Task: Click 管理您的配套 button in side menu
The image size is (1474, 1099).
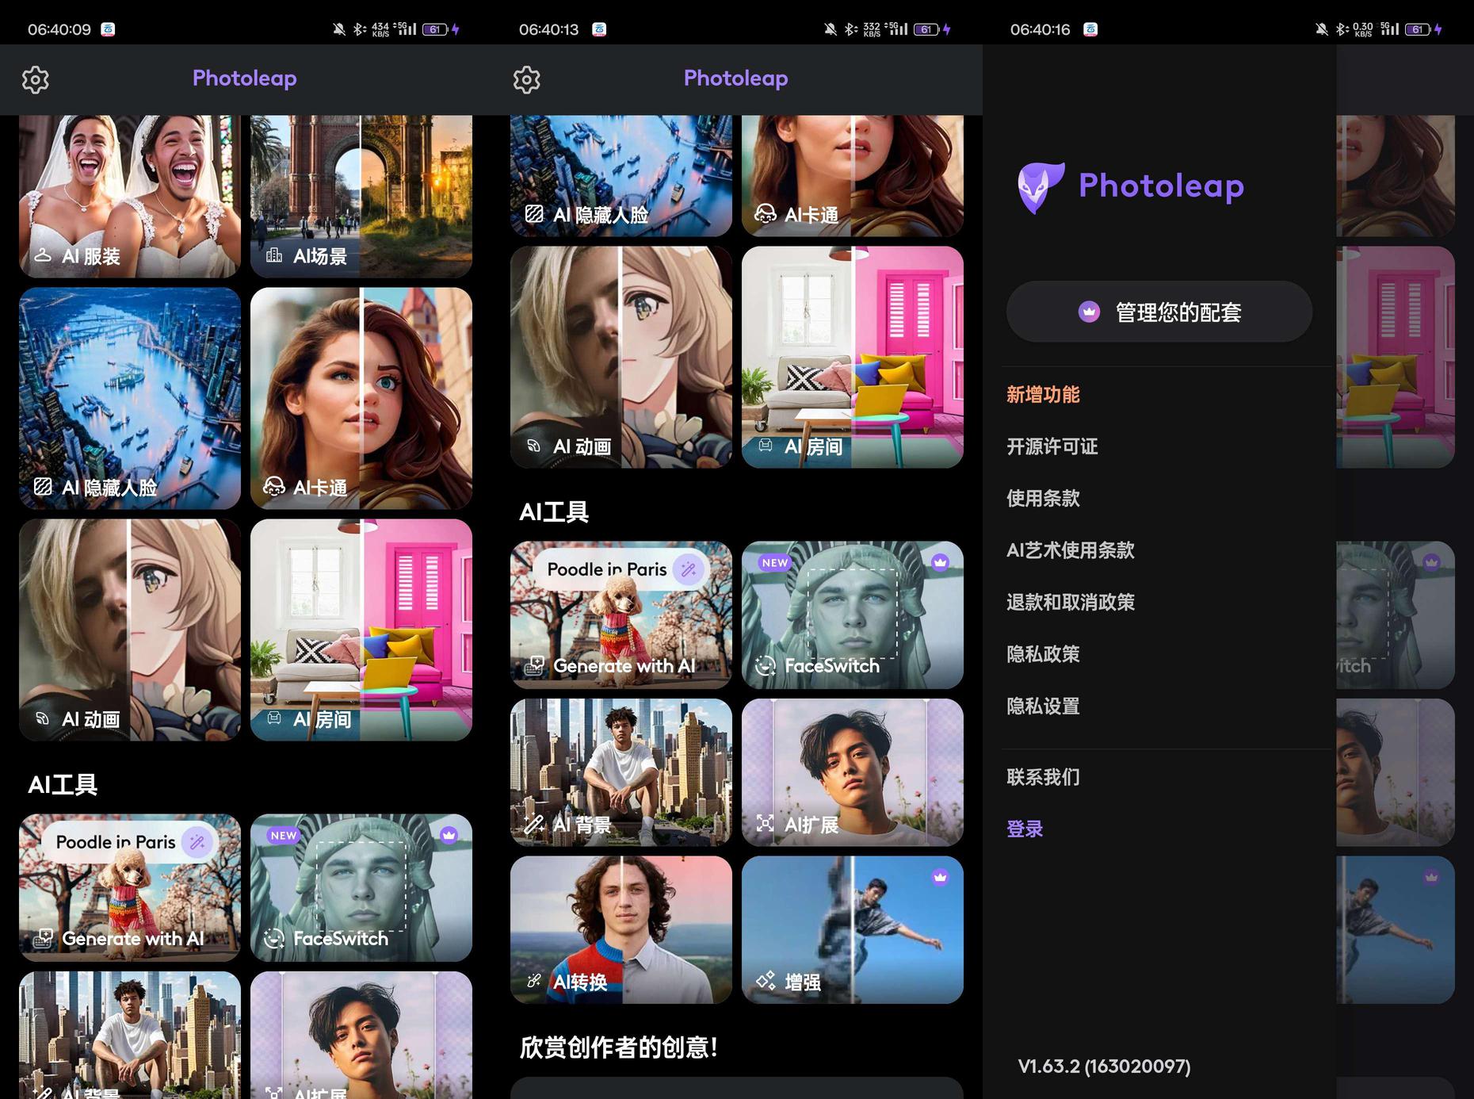Action: click(1159, 312)
